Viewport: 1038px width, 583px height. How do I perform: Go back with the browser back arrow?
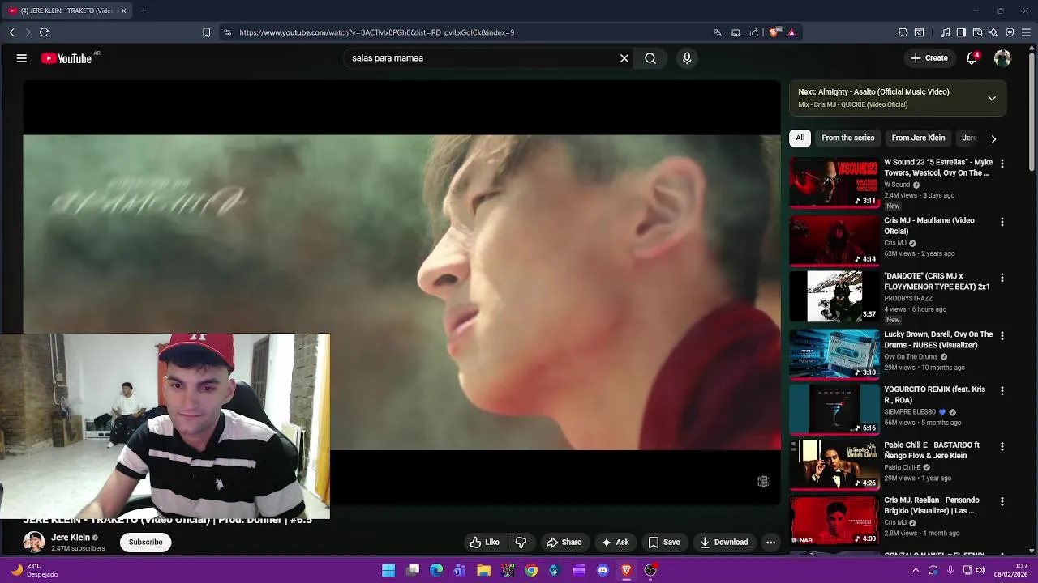pos(12,32)
